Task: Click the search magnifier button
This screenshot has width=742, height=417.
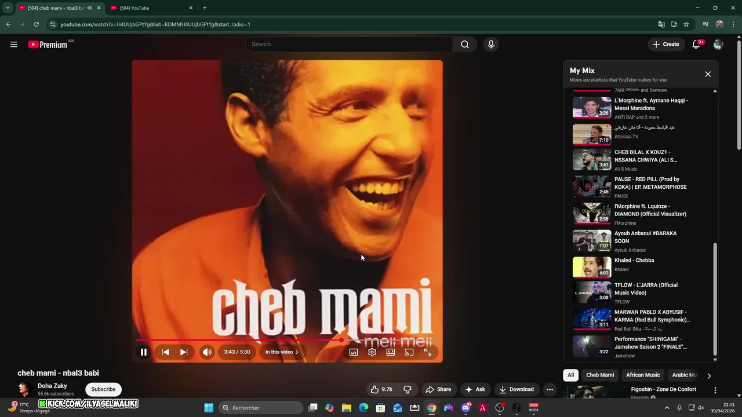Action: point(465,44)
